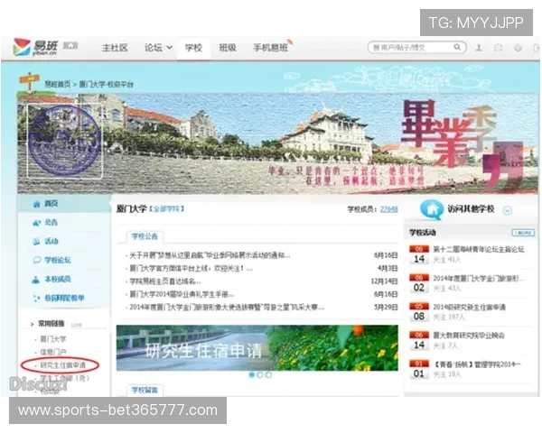Click the 厦门大学-校级平台 breadcrumb
This screenshot has width=542, height=433.
point(106,84)
